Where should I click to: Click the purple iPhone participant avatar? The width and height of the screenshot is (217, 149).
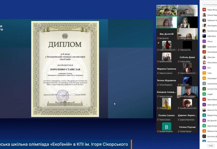point(204,41)
